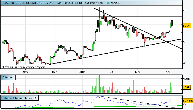Click the 40 price axis label
This screenshot has height=110, width=193.
pos(185,63)
